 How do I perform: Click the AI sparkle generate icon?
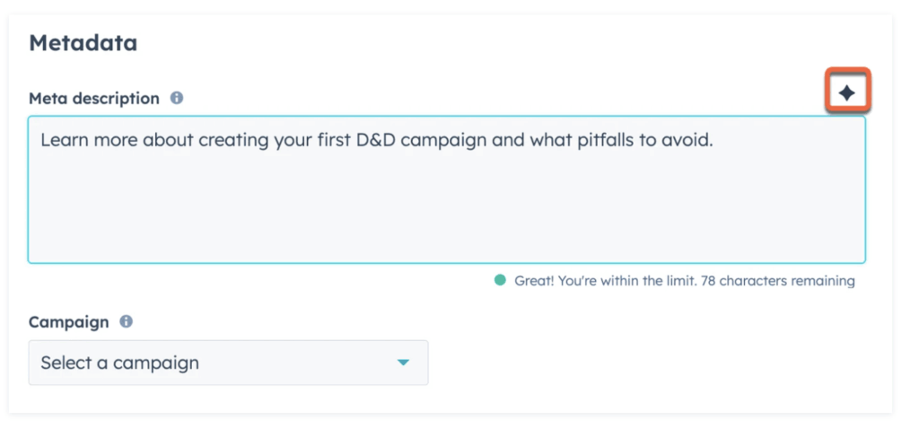point(847,93)
